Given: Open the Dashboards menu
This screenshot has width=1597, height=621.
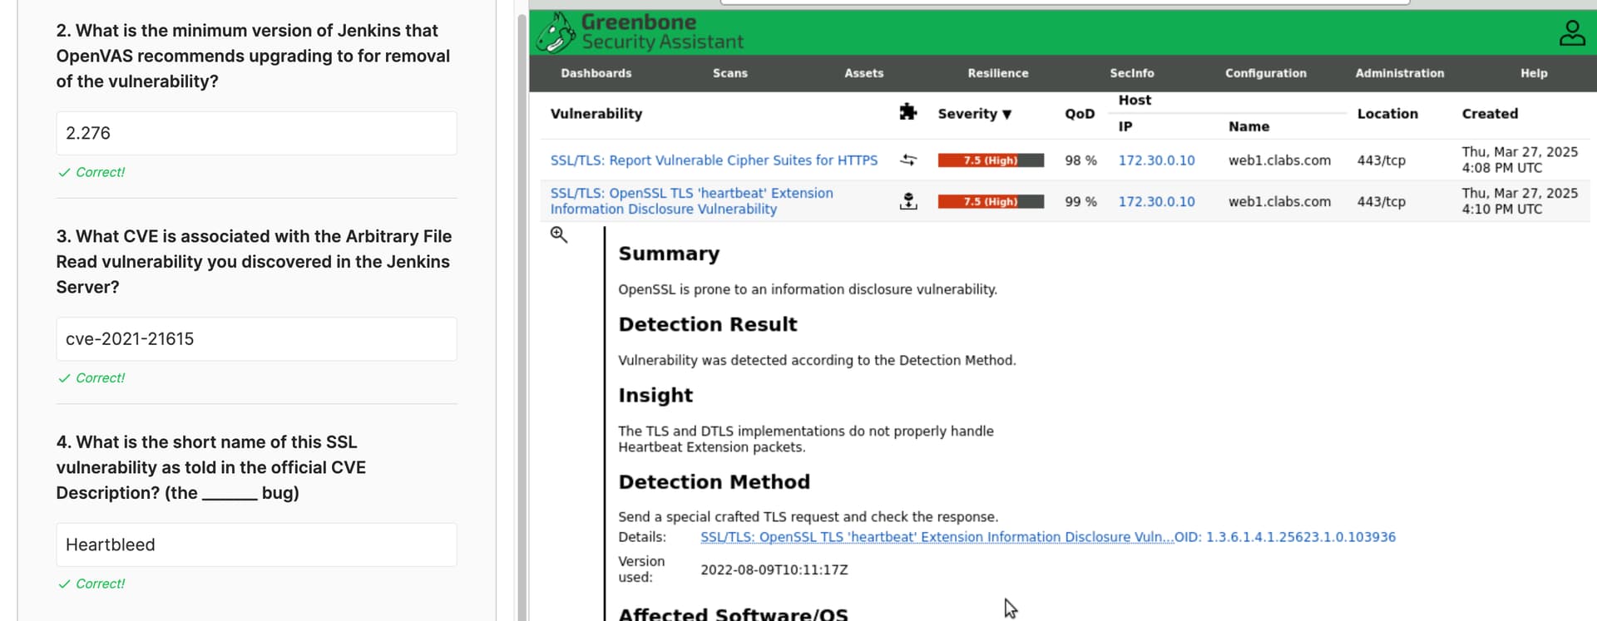Looking at the screenshot, I should tap(596, 73).
